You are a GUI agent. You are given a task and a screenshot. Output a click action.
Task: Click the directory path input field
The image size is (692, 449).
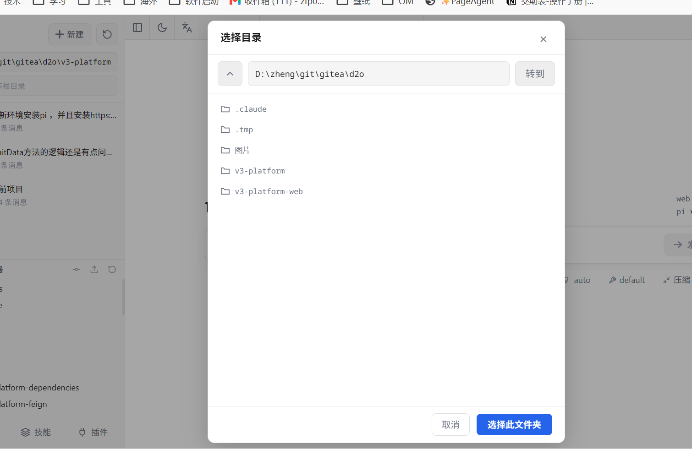[379, 74]
